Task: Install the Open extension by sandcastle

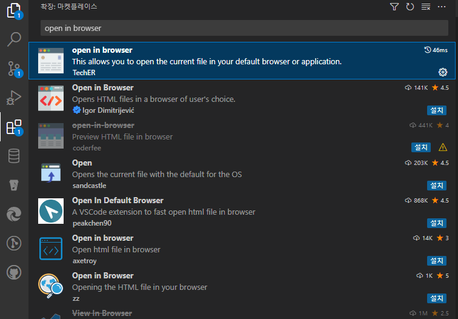Action: (x=437, y=186)
